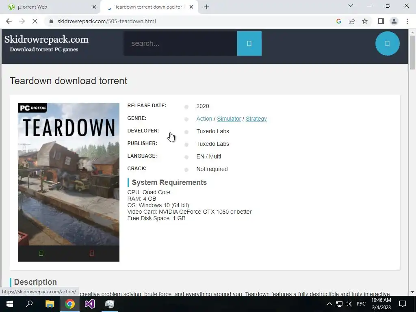Viewport: 416px width, 312px height.
Task: Open the Chrome side panel
Action: pos(381,21)
